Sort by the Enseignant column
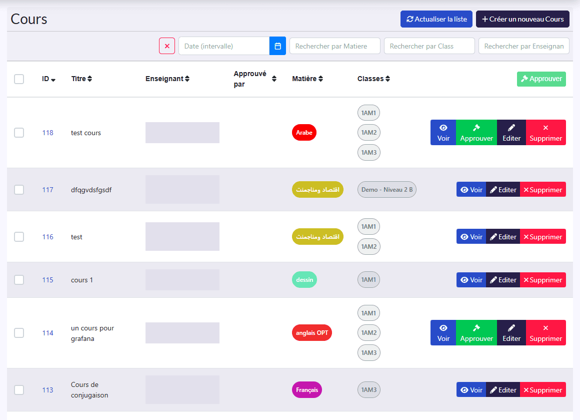580x420 pixels. coord(167,79)
